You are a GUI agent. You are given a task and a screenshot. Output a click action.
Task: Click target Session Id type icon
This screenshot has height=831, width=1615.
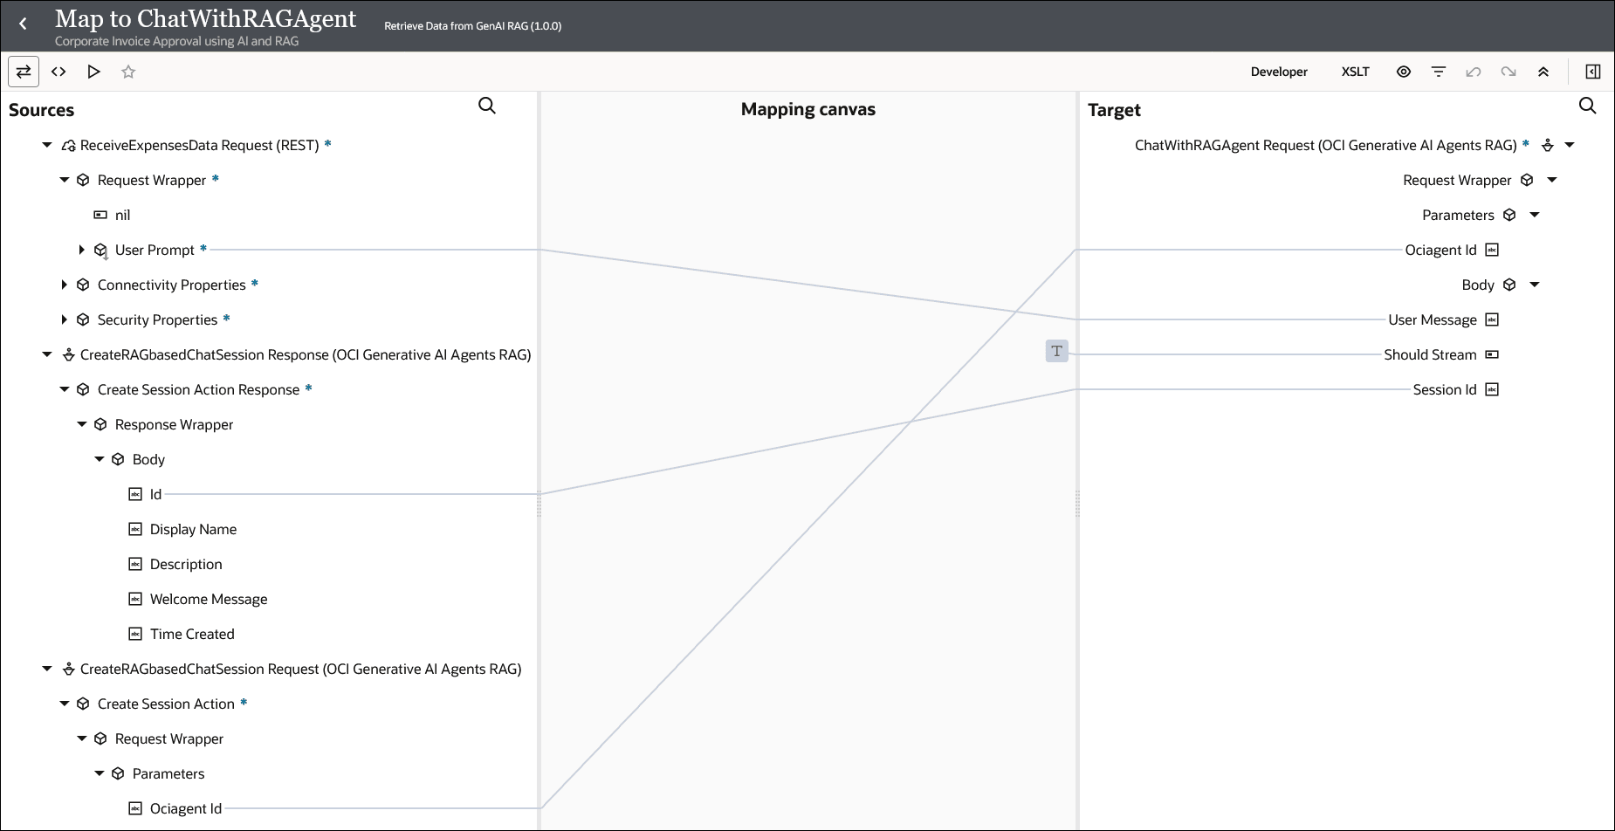point(1492,389)
